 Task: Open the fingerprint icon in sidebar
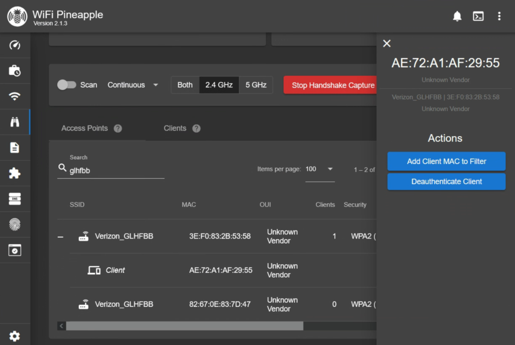[x=15, y=224]
